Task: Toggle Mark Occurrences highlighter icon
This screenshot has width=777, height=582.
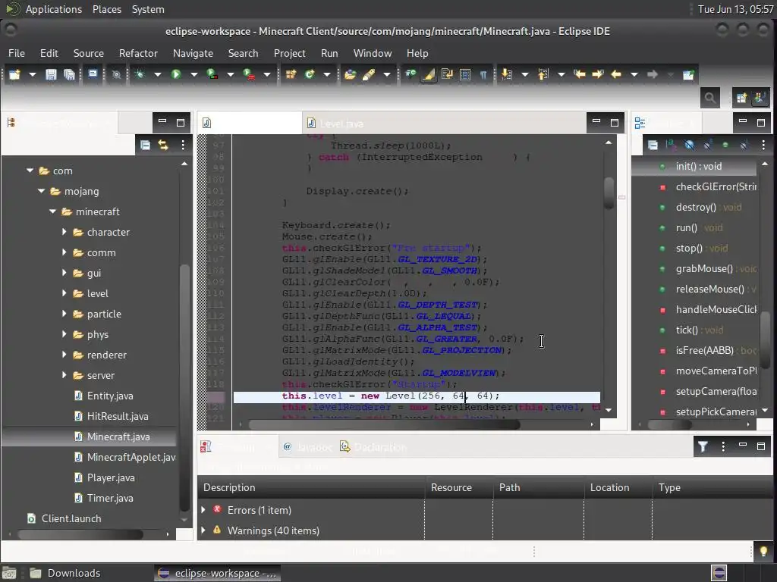Action: point(429,74)
